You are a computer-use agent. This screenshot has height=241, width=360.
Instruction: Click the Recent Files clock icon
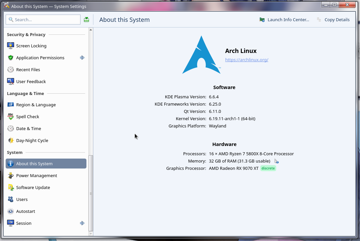click(x=11, y=70)
